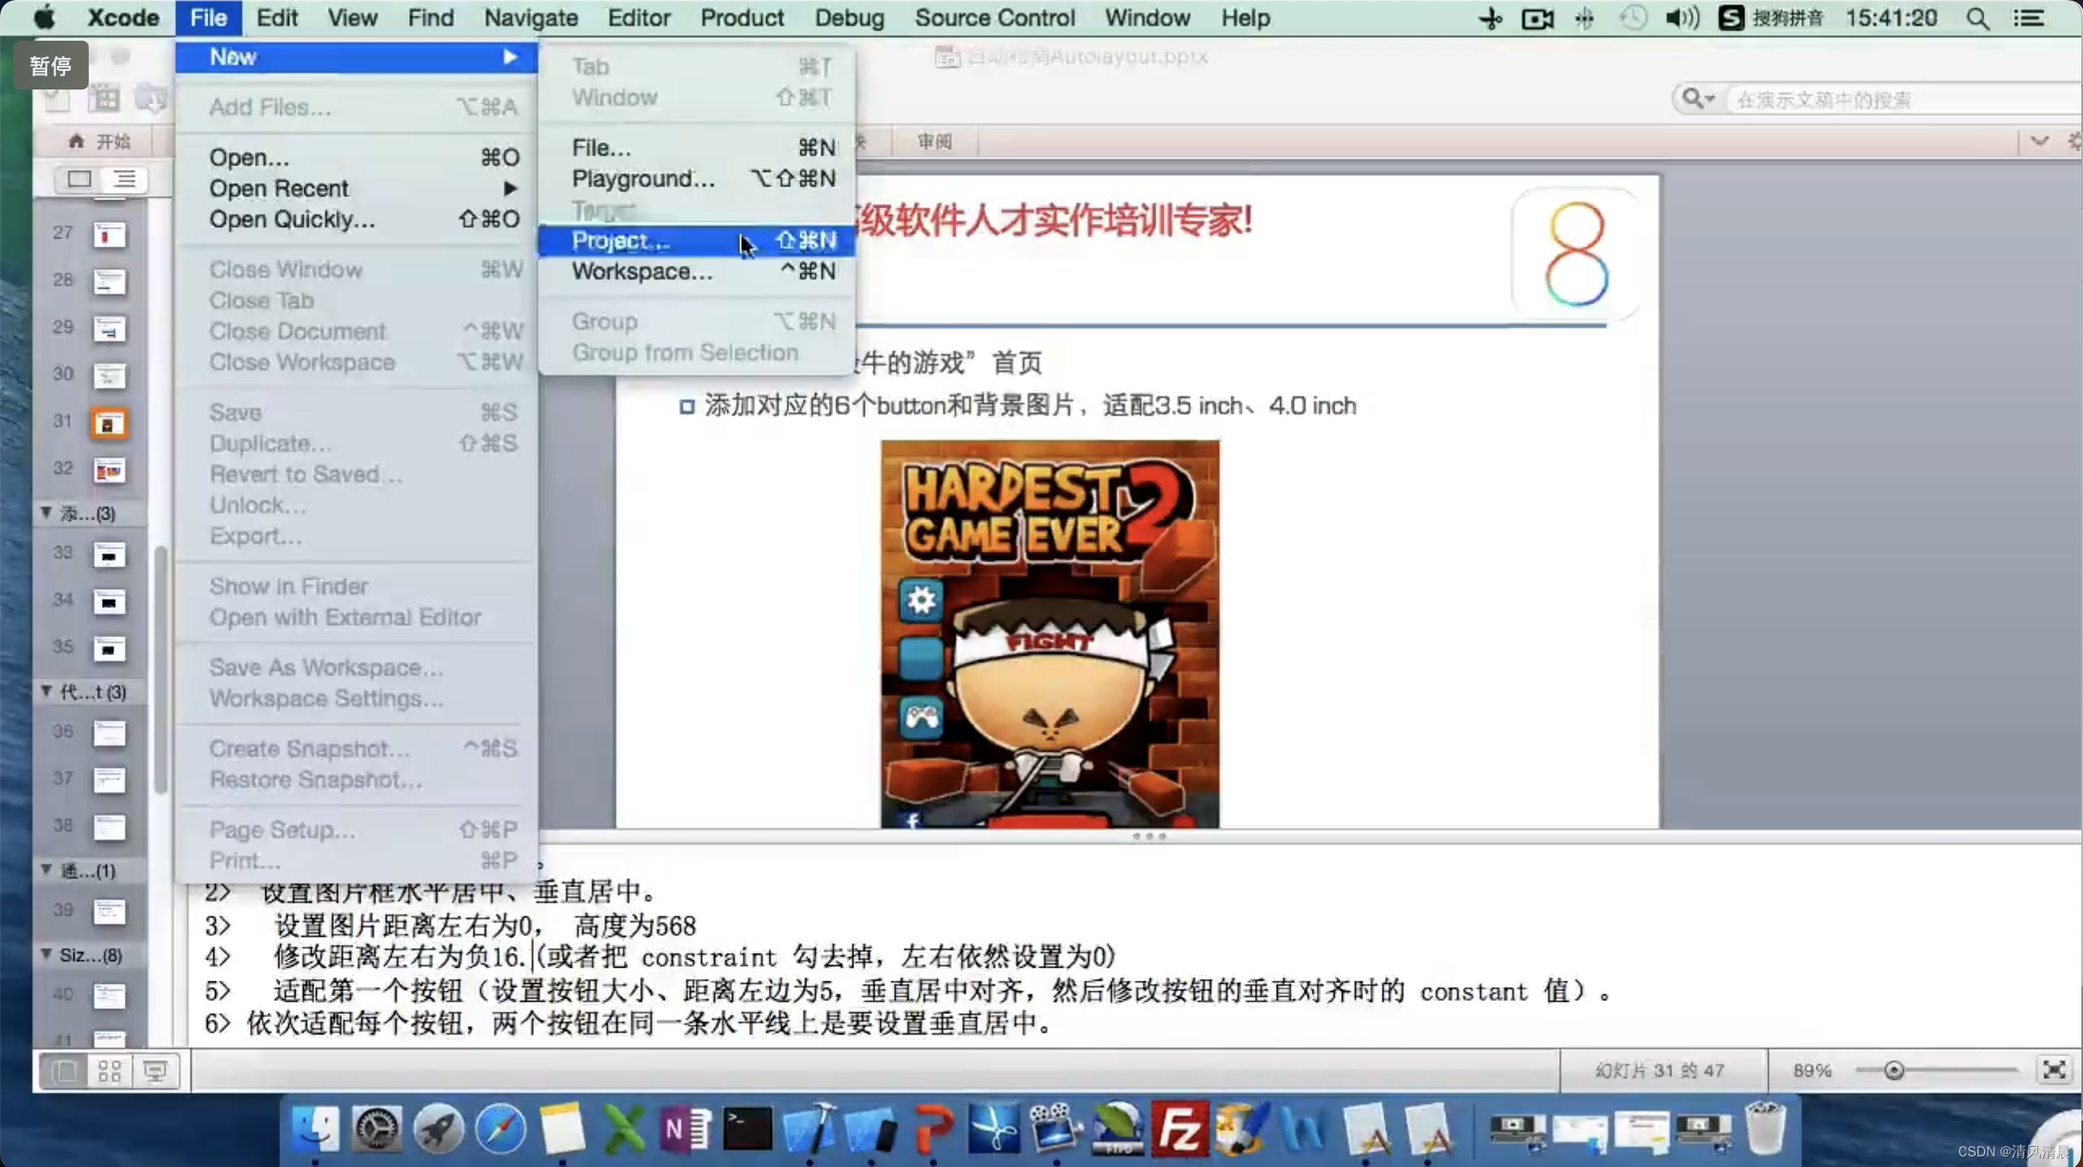
Task: Click the Time Machine clock icon
Action: click(x=1633, y=18)
